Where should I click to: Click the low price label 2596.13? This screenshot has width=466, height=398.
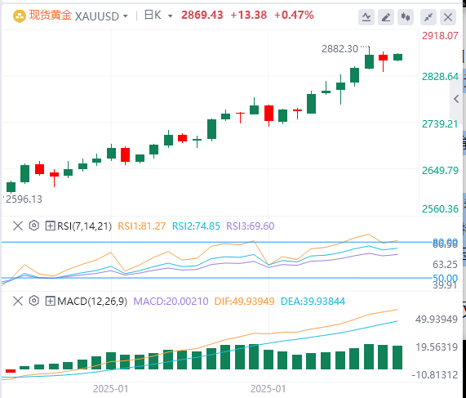(x=24, y=199)
